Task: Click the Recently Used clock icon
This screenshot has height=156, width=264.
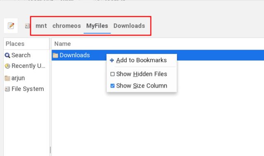Action: (x=7, y=66)
